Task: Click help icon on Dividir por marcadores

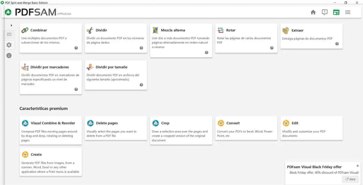Action: [76, 89]
